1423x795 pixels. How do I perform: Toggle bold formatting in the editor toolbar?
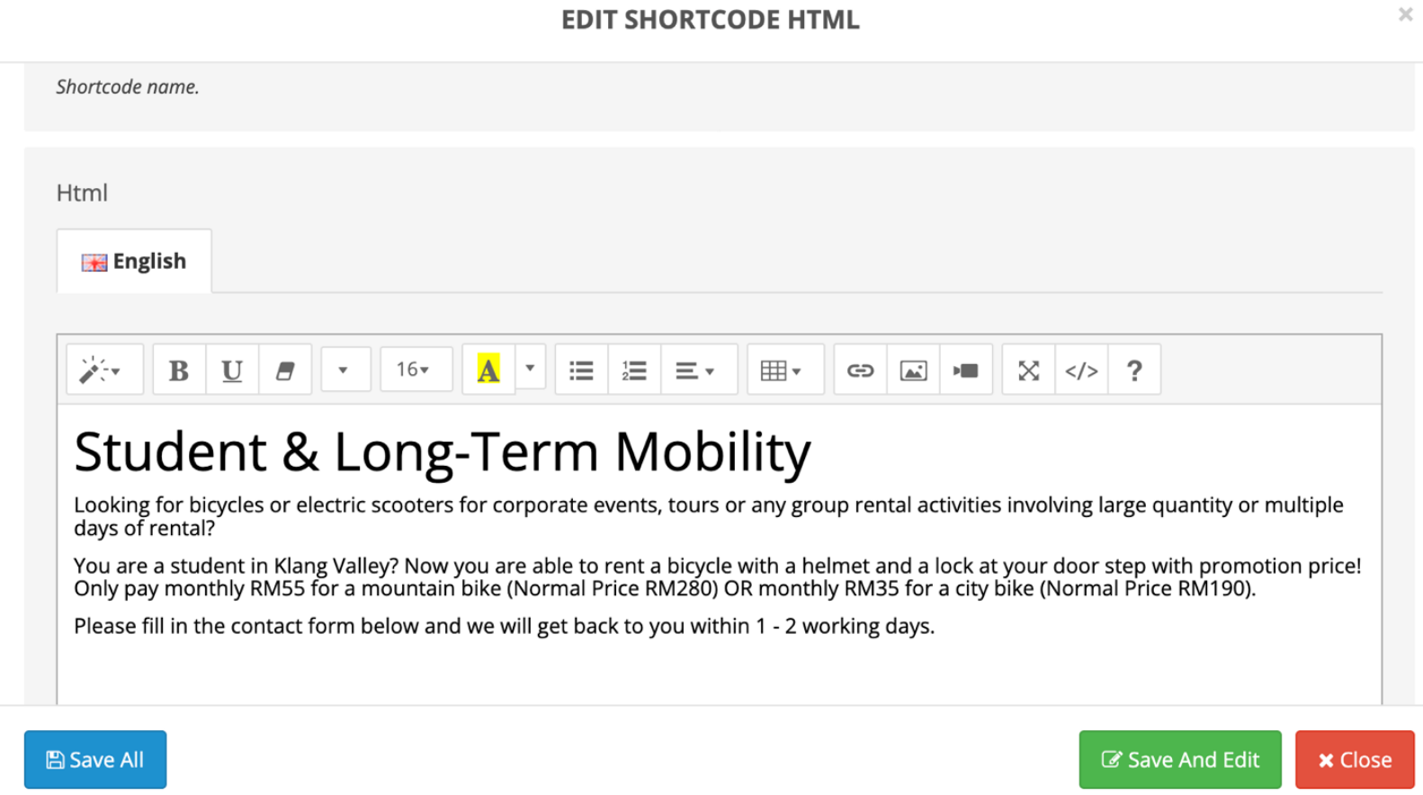(x=179, y=370)
